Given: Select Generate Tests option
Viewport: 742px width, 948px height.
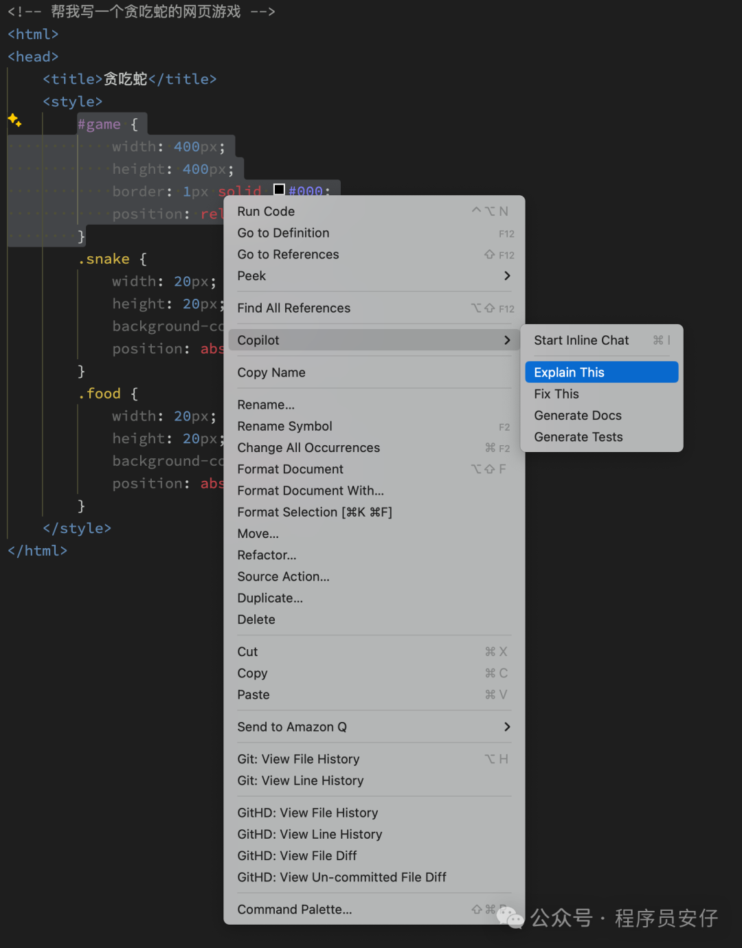Looking at the screenshot, I should pyautogui.click(x=578, y=437).
